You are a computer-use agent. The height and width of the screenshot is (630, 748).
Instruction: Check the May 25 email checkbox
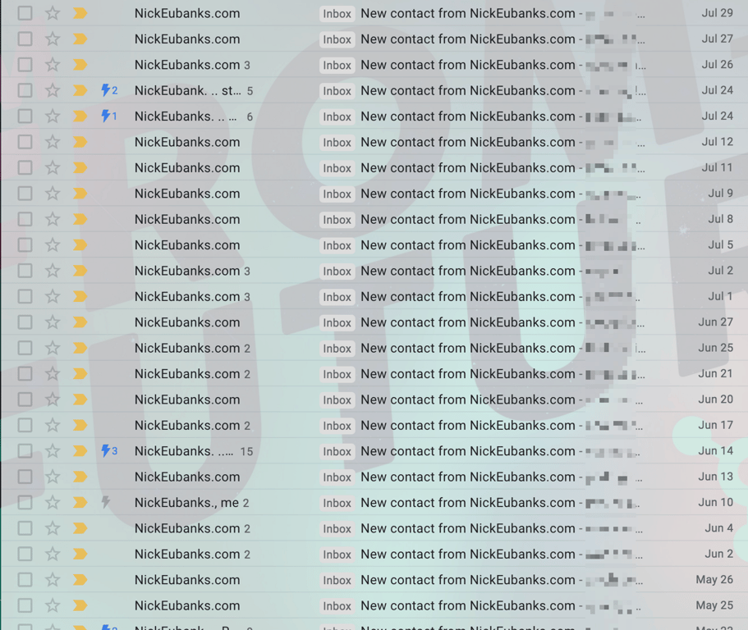click(x=25, y=605)
